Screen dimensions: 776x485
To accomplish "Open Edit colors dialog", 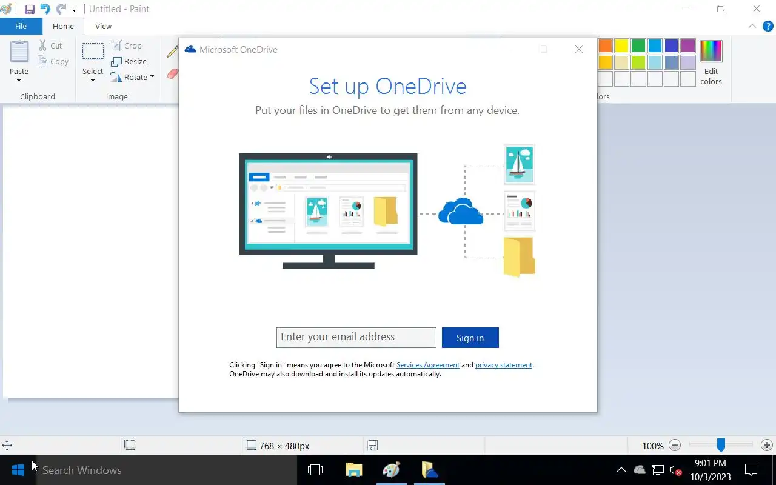I will tap(711, 63).
